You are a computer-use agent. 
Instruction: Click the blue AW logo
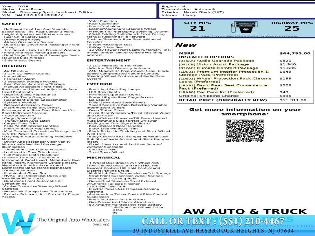click(x=18, y=222)
